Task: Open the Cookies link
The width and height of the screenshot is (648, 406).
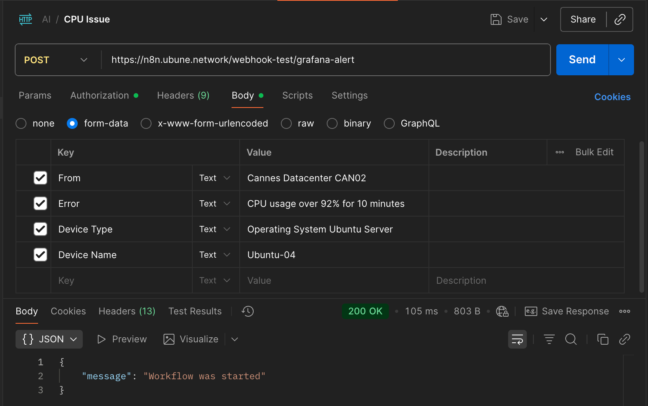Action: [x=612, y=97]
